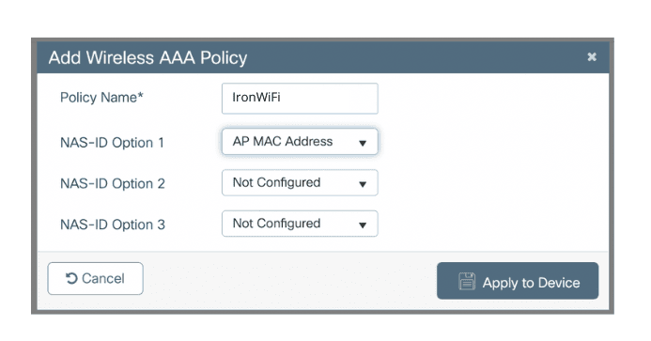Click the NAS-ID Option 3 label
Image resolution: width=651 pixels, height=341 pixels.
pyautogui.click(x=113, y=225)
